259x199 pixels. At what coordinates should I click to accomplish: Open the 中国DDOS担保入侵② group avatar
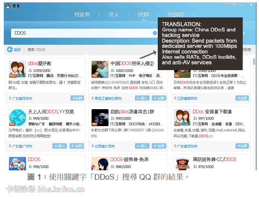click(x=100, y=69)
